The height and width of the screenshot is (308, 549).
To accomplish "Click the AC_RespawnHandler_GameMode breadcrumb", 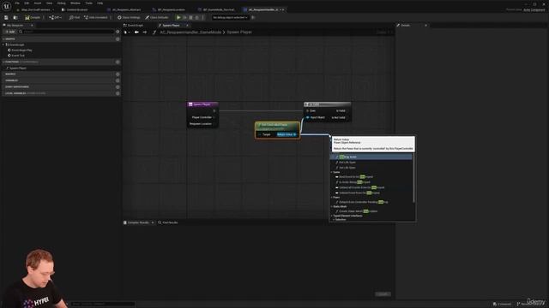I will click(190, 33).
